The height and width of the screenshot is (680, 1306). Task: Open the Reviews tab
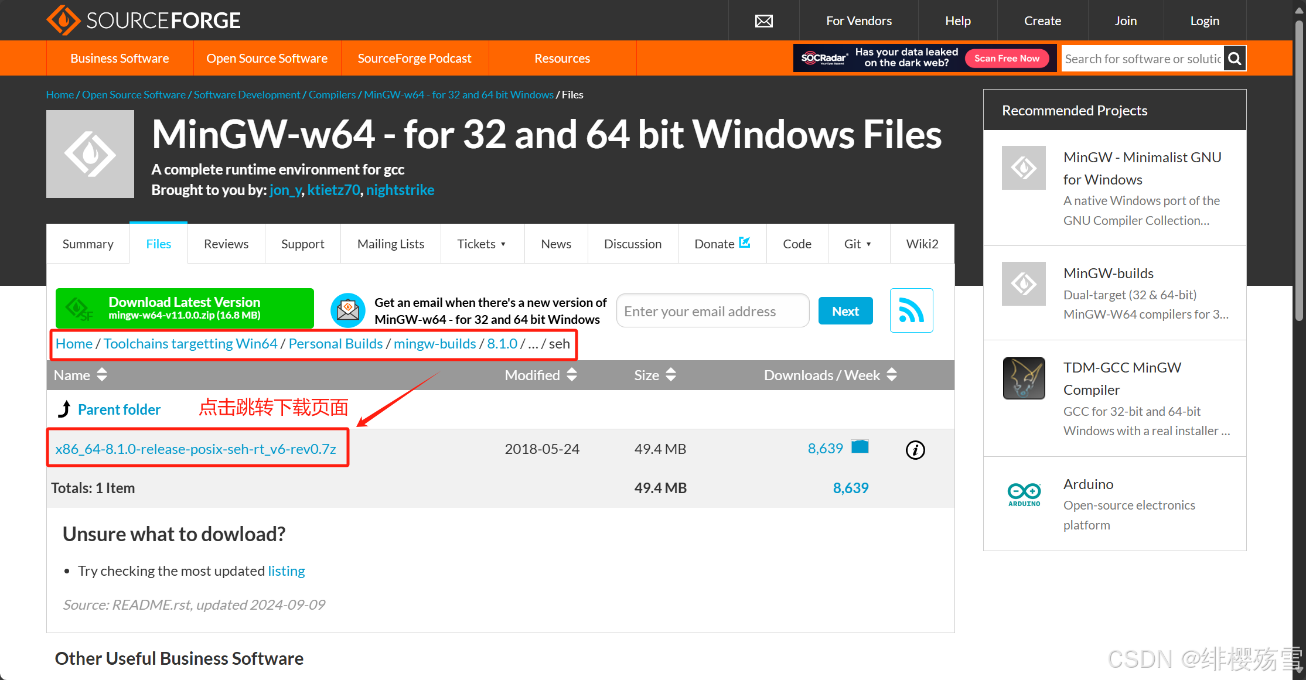pyautogui.click(x=226, y=244)
